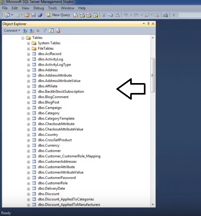Expand the dbo.Customer table node
This screenshot has height=216, width=201.
click(x=28, y=151)
